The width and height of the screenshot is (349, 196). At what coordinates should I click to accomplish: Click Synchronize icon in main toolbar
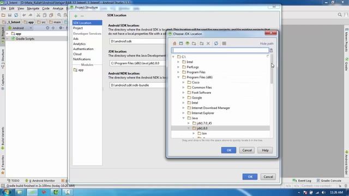pos(16,15)
